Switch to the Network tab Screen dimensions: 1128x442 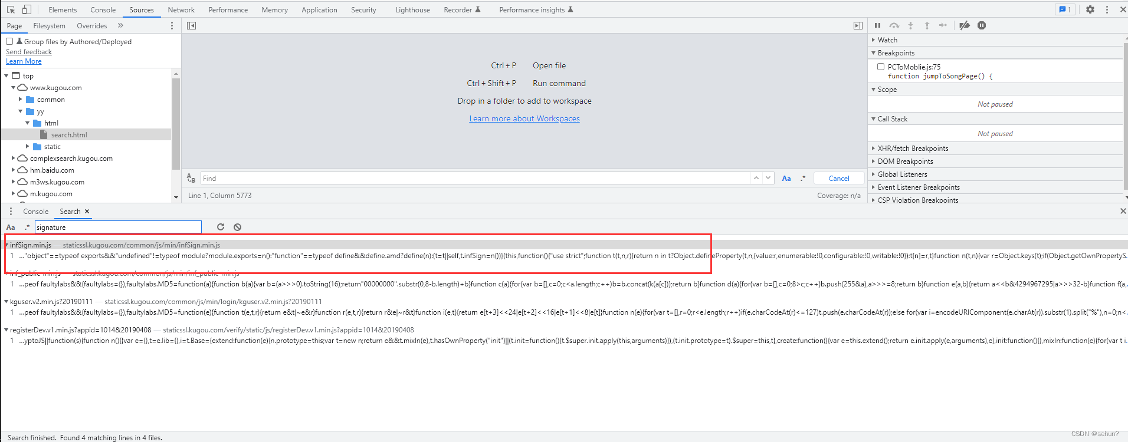click(x=181, y=9)
